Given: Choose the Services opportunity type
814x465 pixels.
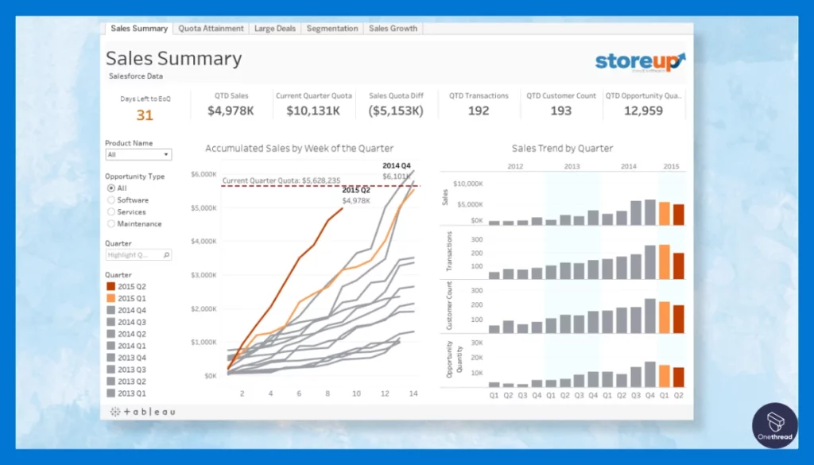Looking at the screenshot, I should pyautogui.click(x=111, y=211).
